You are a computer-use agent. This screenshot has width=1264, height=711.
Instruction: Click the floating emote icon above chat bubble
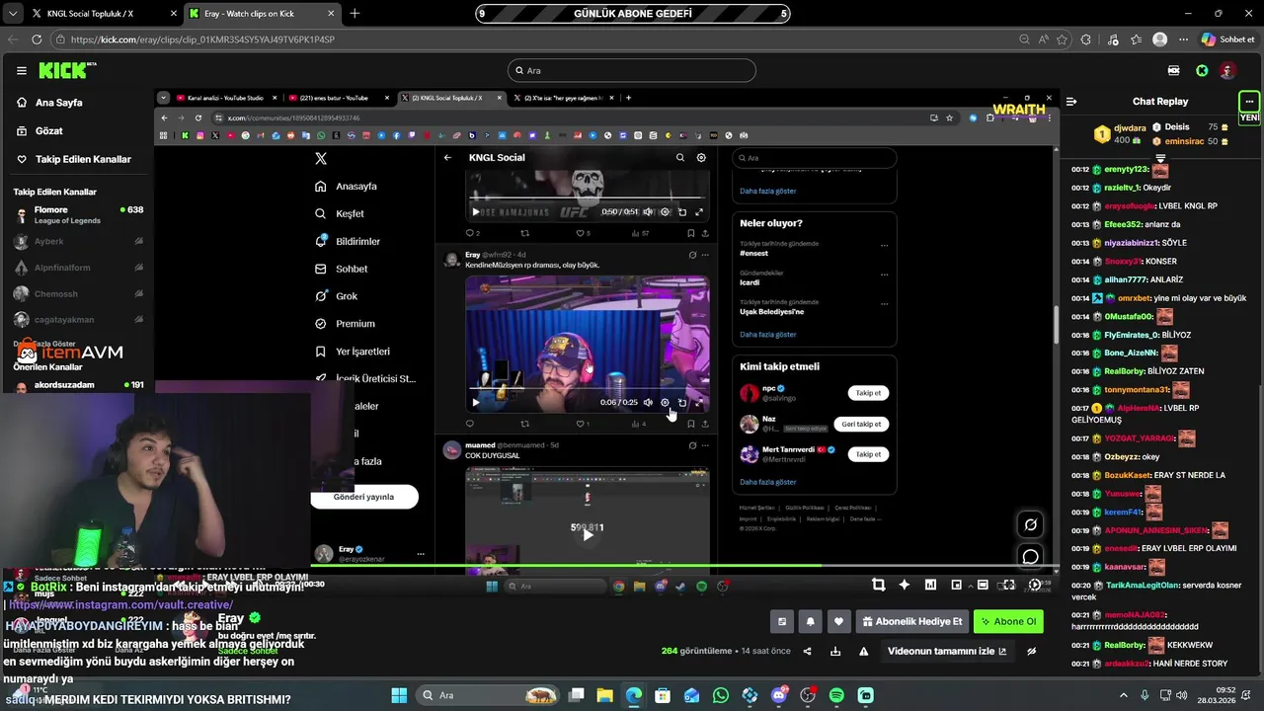pos(1031,524)
